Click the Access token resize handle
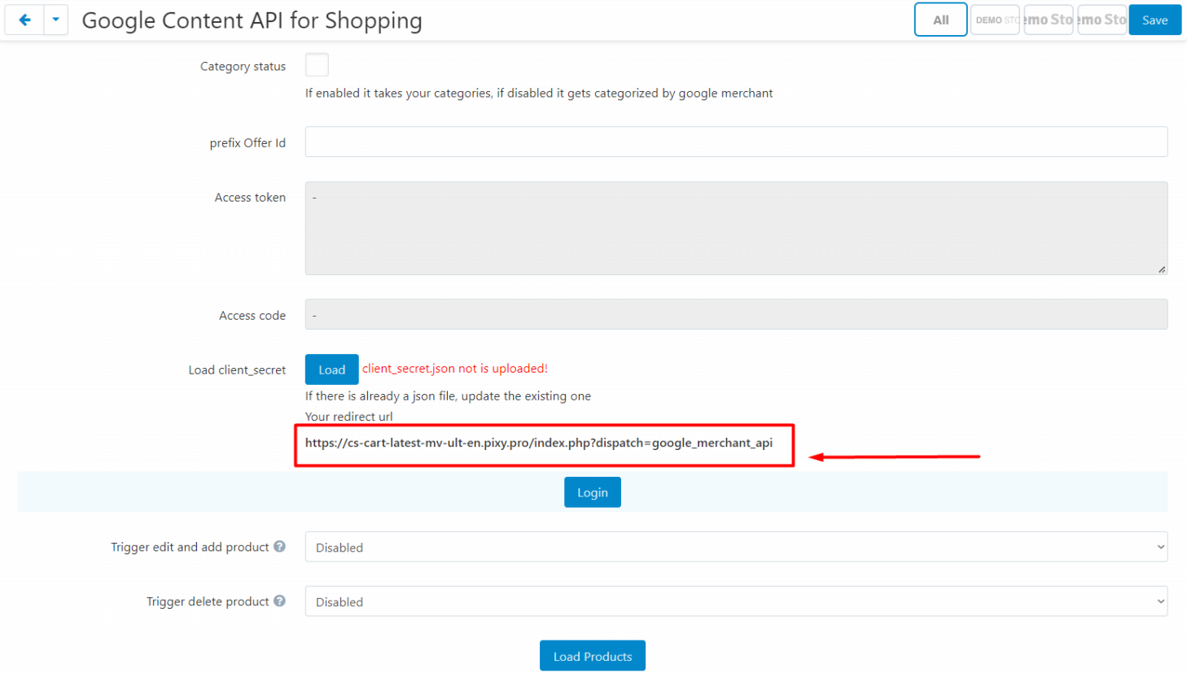 [x=1161, y=269]
